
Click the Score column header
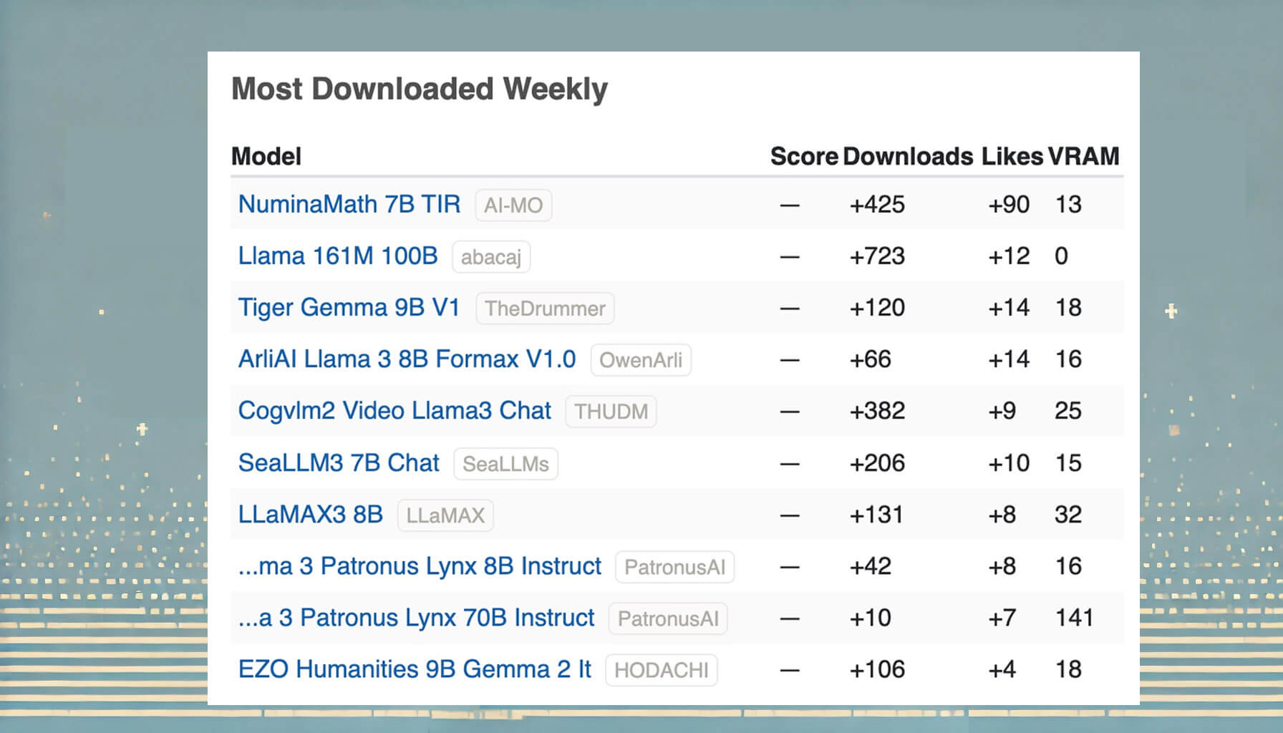click(x=803, y=157)
